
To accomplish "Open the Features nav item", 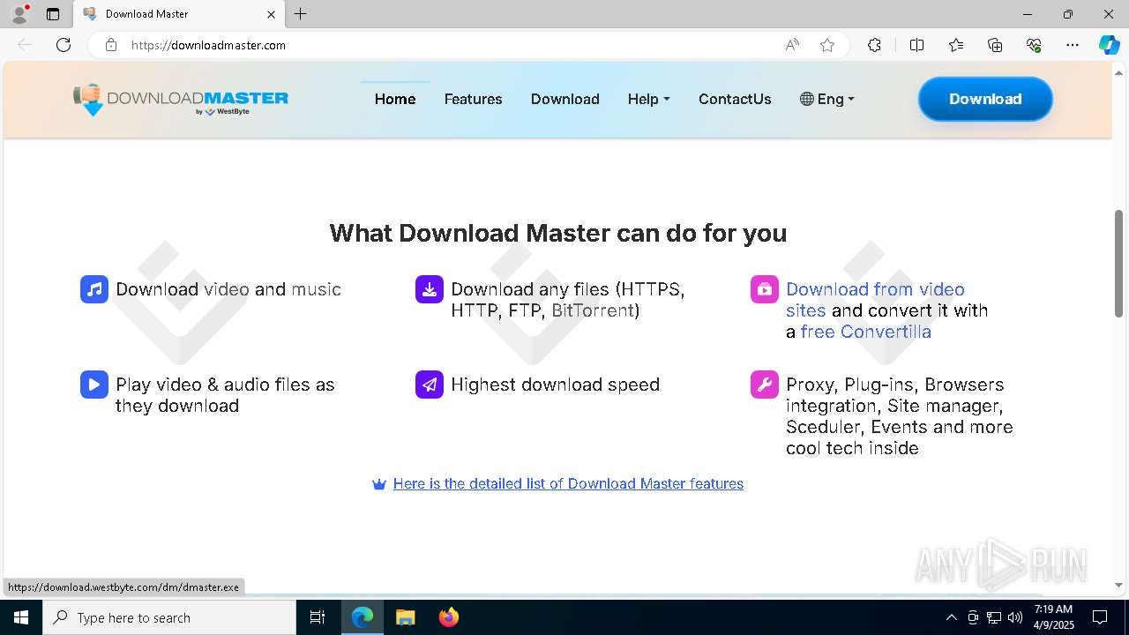I will [x=473, y=99].
